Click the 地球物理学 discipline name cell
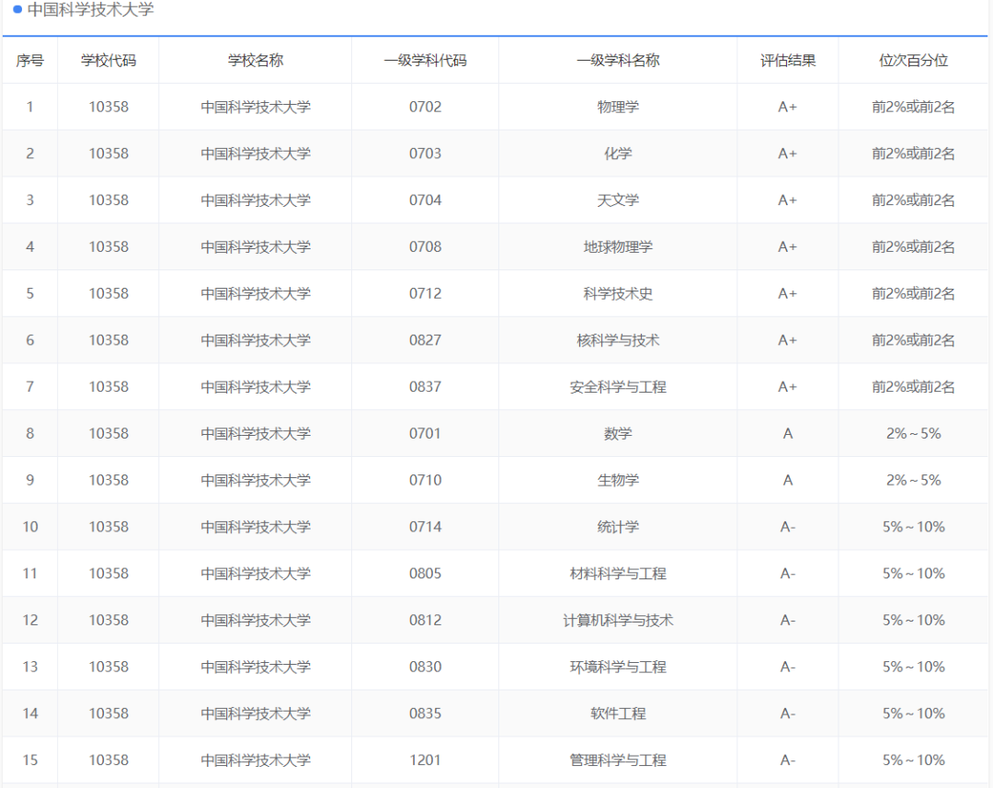 (x=618, y=247)
